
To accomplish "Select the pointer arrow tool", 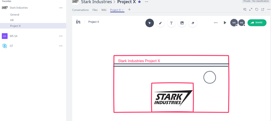I will click(150, 23).
